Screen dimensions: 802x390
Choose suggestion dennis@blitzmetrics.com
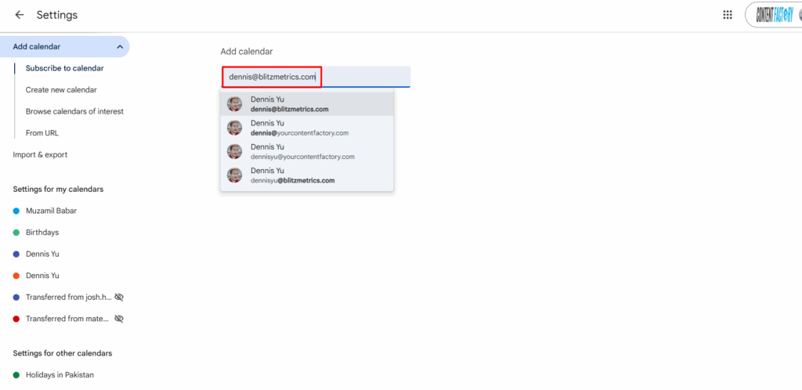(x=307, y=103)
